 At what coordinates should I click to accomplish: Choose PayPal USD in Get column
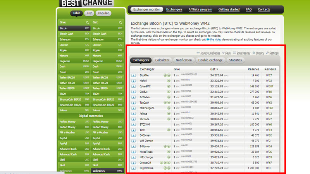(x=108, y=138)
